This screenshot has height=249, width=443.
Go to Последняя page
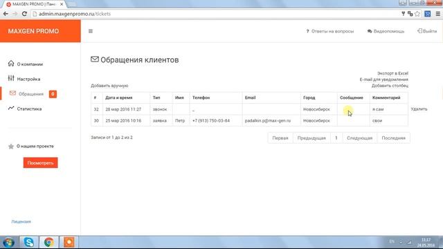pyautogui.click(x=394, y=138)
